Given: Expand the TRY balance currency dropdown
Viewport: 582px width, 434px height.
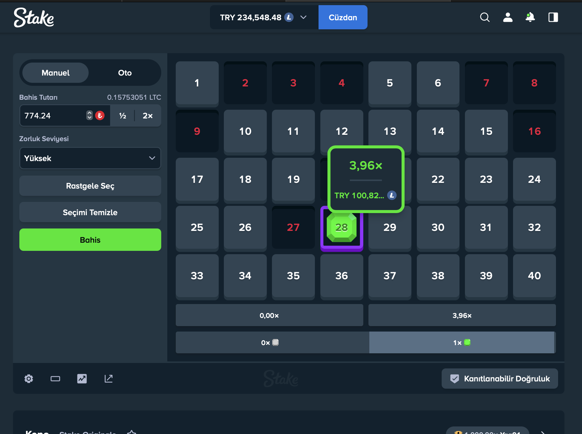Looking at the screenshot, I should click(303, 17).
